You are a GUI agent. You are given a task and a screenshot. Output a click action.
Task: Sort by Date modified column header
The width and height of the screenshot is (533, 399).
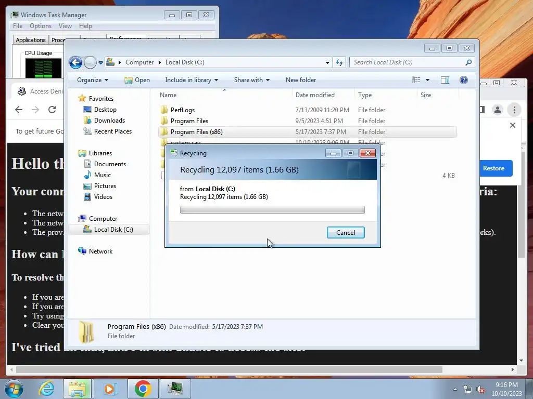coord(315,95)
